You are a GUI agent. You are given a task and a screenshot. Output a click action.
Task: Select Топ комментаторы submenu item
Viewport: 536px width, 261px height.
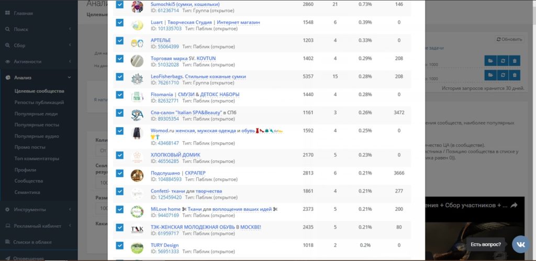point(37,158)
